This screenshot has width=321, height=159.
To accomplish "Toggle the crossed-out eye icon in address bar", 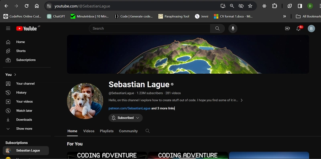I will click(x=241, y=6).
